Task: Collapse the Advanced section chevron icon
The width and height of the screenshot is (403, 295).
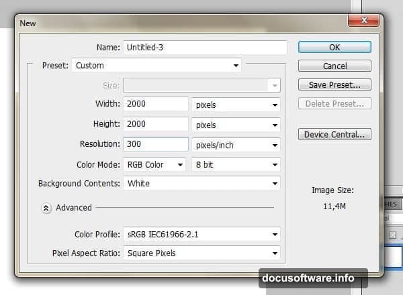Action: coord(46,208)
